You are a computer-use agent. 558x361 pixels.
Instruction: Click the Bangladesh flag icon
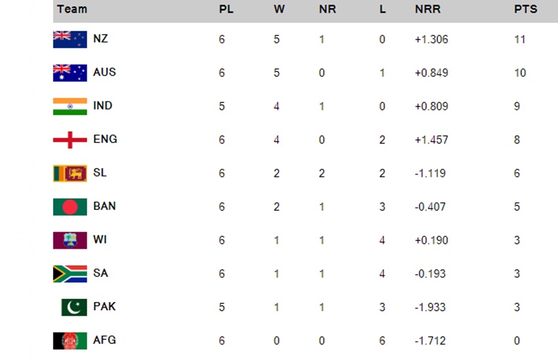(x=70, y=207)
